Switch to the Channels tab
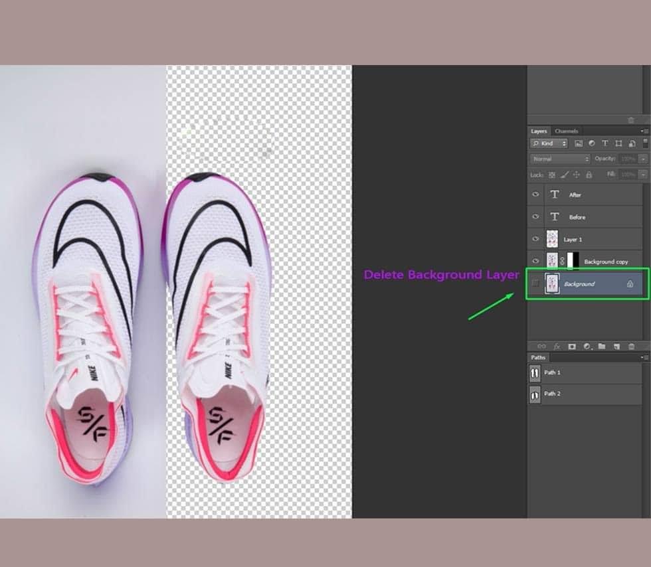The image size is (651, 567). [x=566, y=131]
